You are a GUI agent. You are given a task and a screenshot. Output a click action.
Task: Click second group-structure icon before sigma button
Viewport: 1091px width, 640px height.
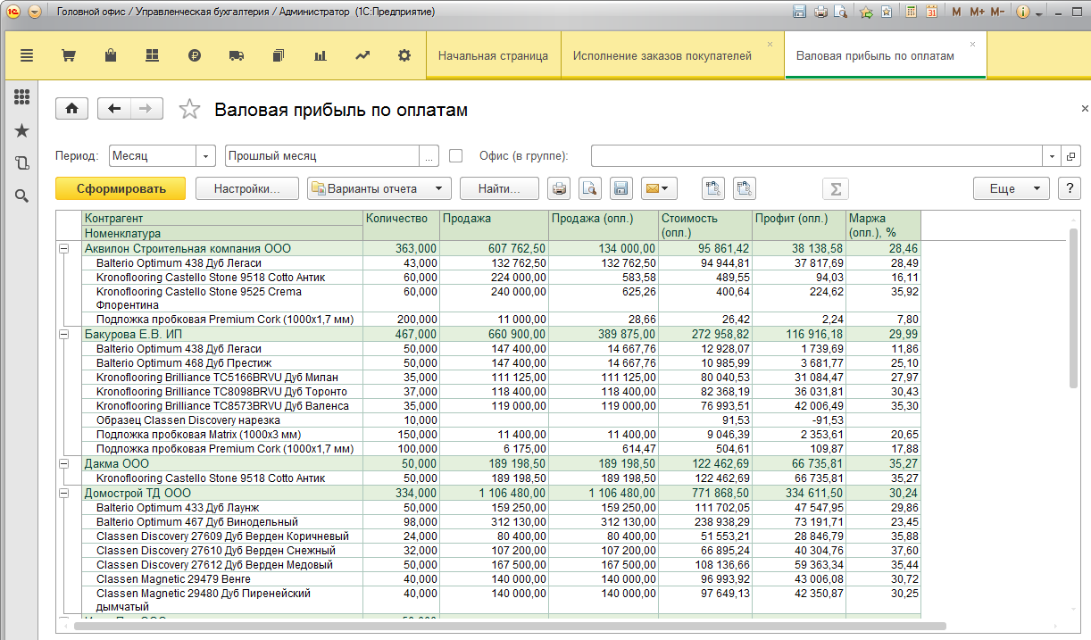[745, 188]
